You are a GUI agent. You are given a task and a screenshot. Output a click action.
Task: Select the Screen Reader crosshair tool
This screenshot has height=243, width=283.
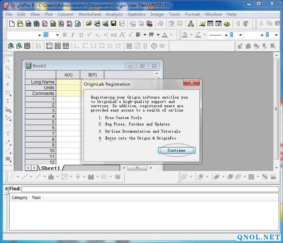[8, 85]
